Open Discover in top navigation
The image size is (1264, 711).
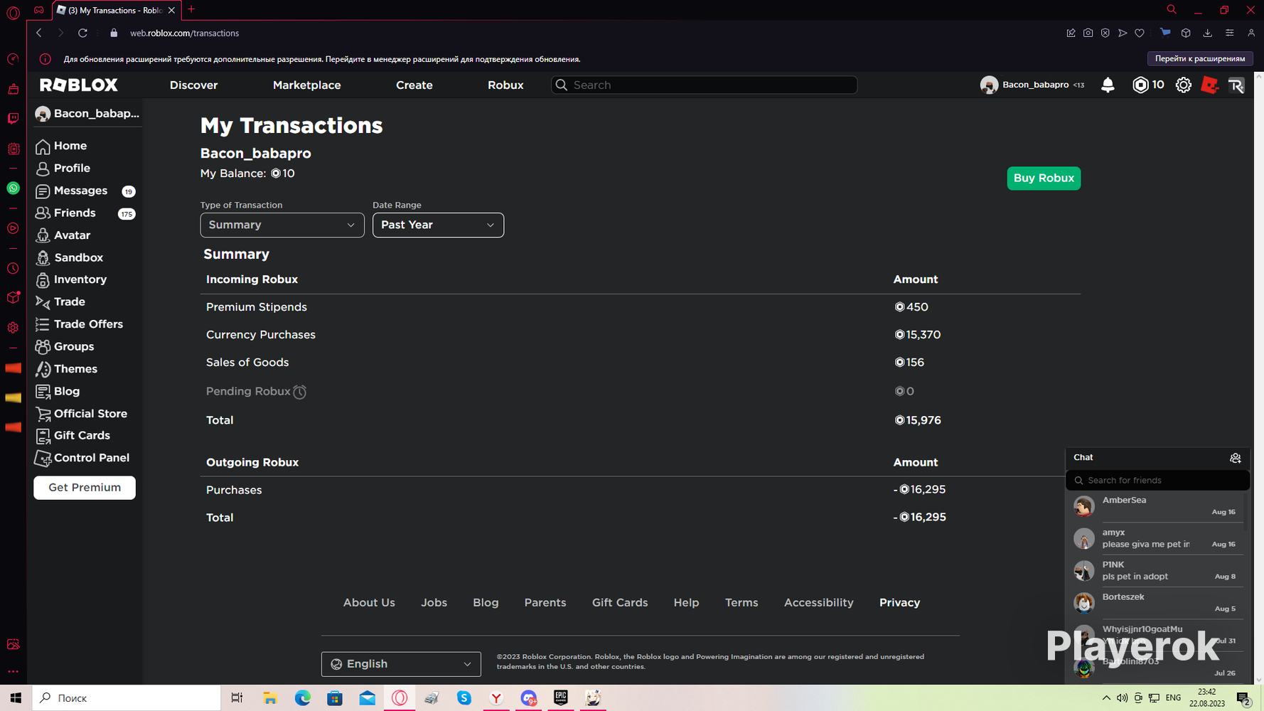[x=193, y=85]
